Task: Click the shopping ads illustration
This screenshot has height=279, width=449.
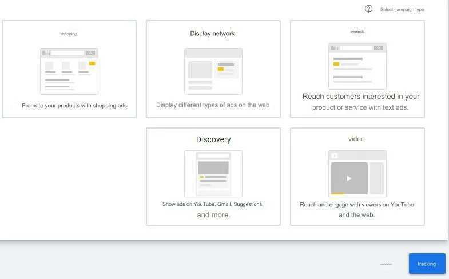Action: click(69, 71)
